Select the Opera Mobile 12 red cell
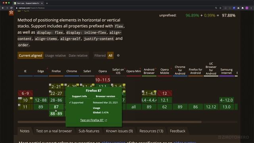 (x=164, y=93)
